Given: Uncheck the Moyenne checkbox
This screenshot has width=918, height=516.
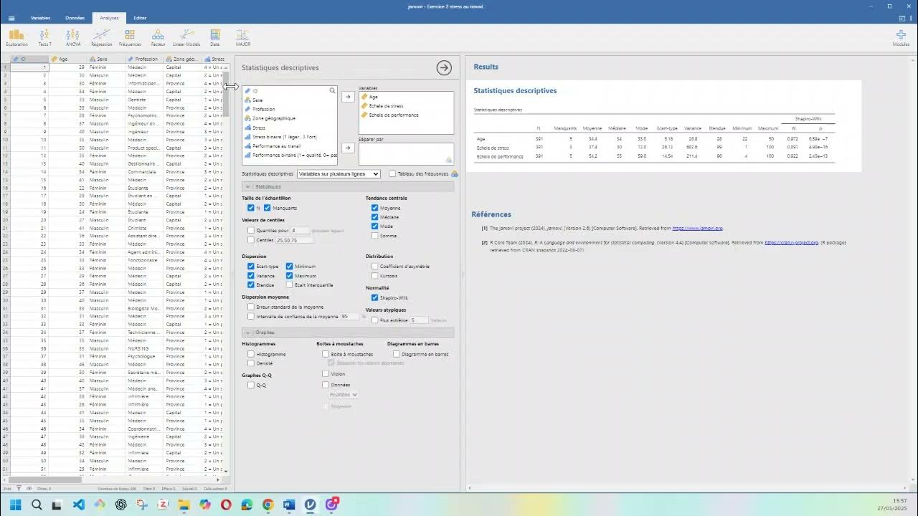Looking at the screenshot, I should click(375, 208).
